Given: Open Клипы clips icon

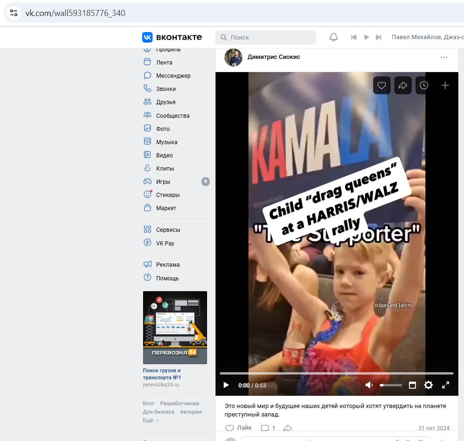Looking at the screenshot, I should pos(147,168).
